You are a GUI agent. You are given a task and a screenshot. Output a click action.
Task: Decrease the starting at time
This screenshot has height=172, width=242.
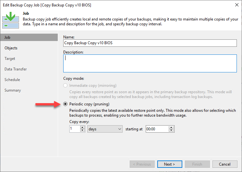(171, 130)
